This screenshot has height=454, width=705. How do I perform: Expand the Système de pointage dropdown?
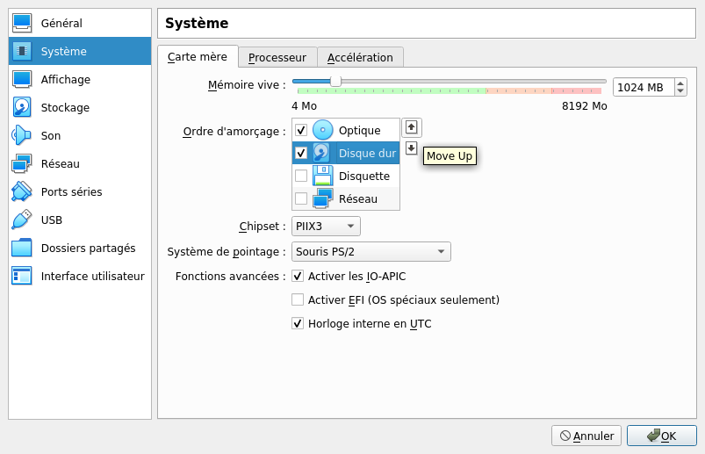[371, 252]
